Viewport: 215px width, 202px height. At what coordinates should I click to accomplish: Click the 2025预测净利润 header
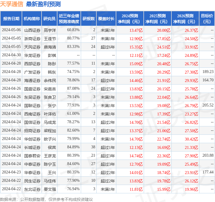pos(158,19)
